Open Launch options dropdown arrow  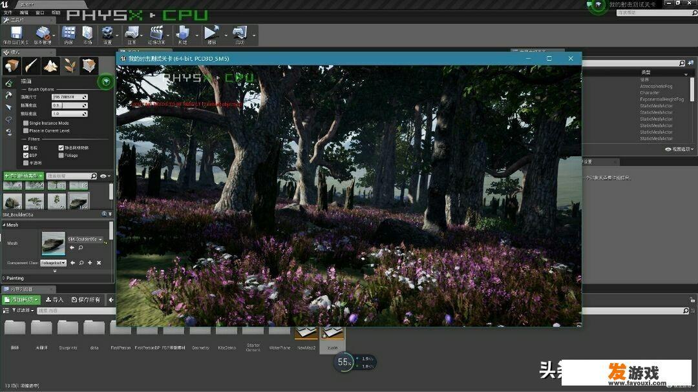[254, 35]
